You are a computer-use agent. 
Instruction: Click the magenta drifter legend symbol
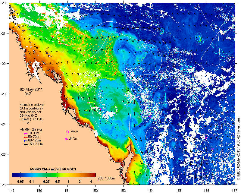click(x=67, y=139)
